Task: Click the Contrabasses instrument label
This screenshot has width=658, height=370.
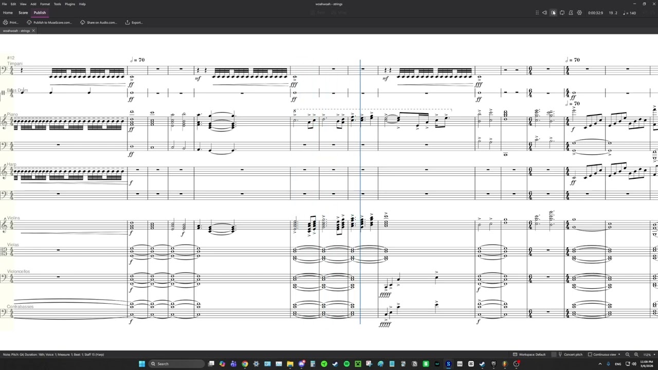Action: 20,307
